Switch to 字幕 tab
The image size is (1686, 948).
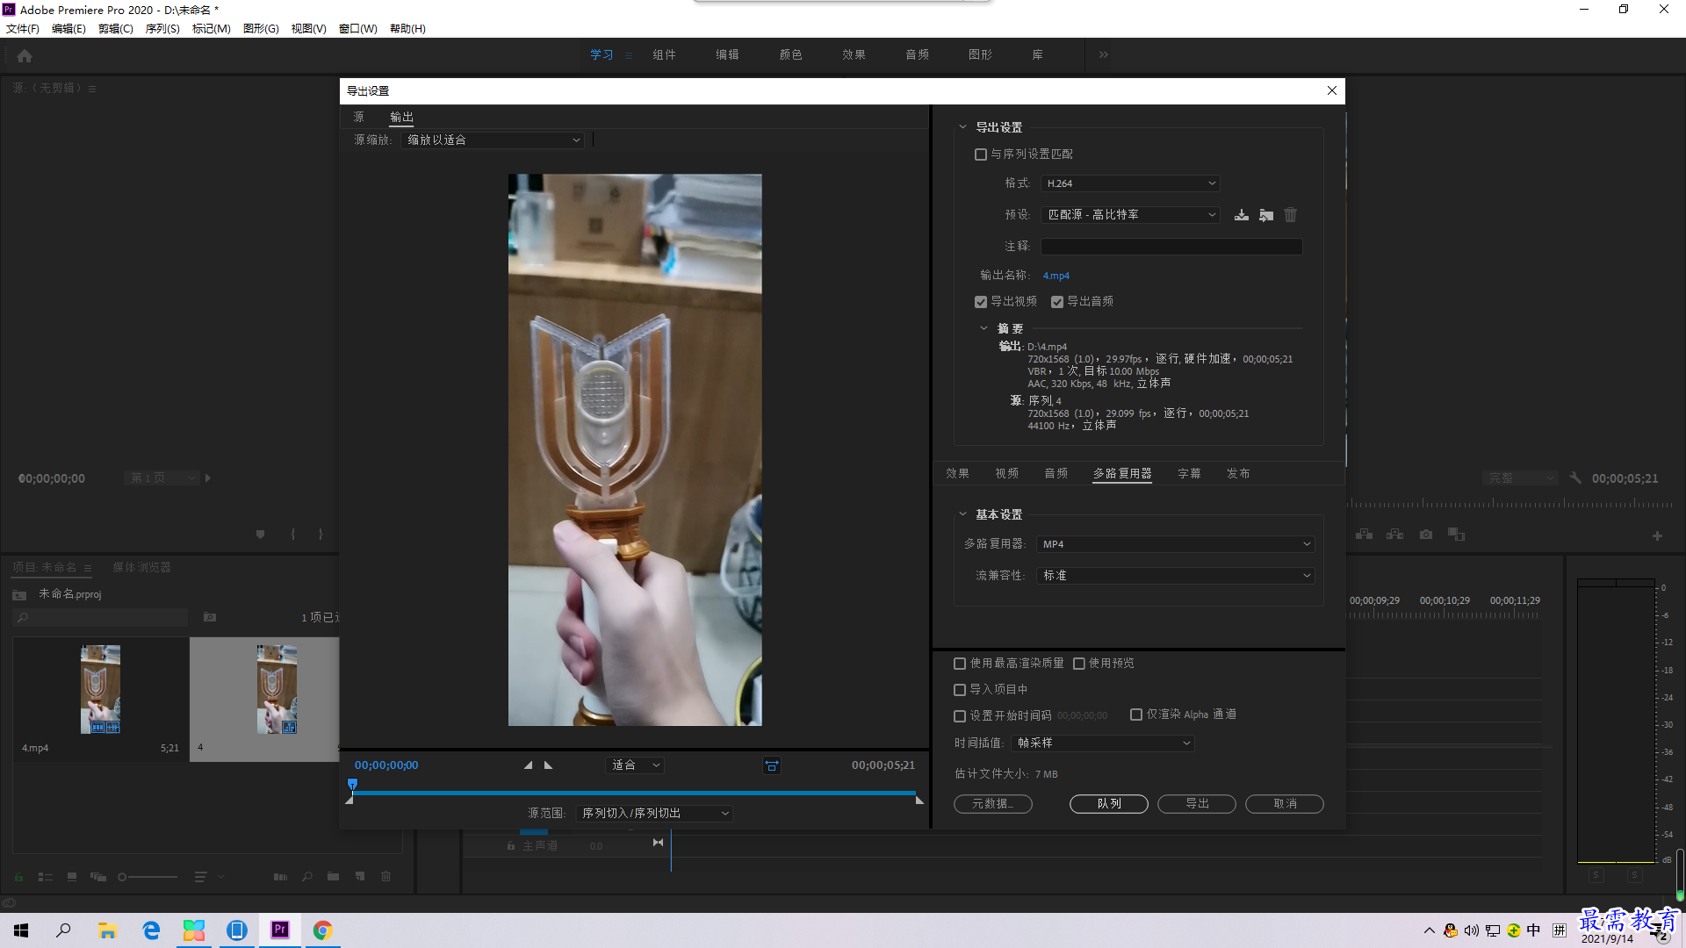[x=1189, y=473]
